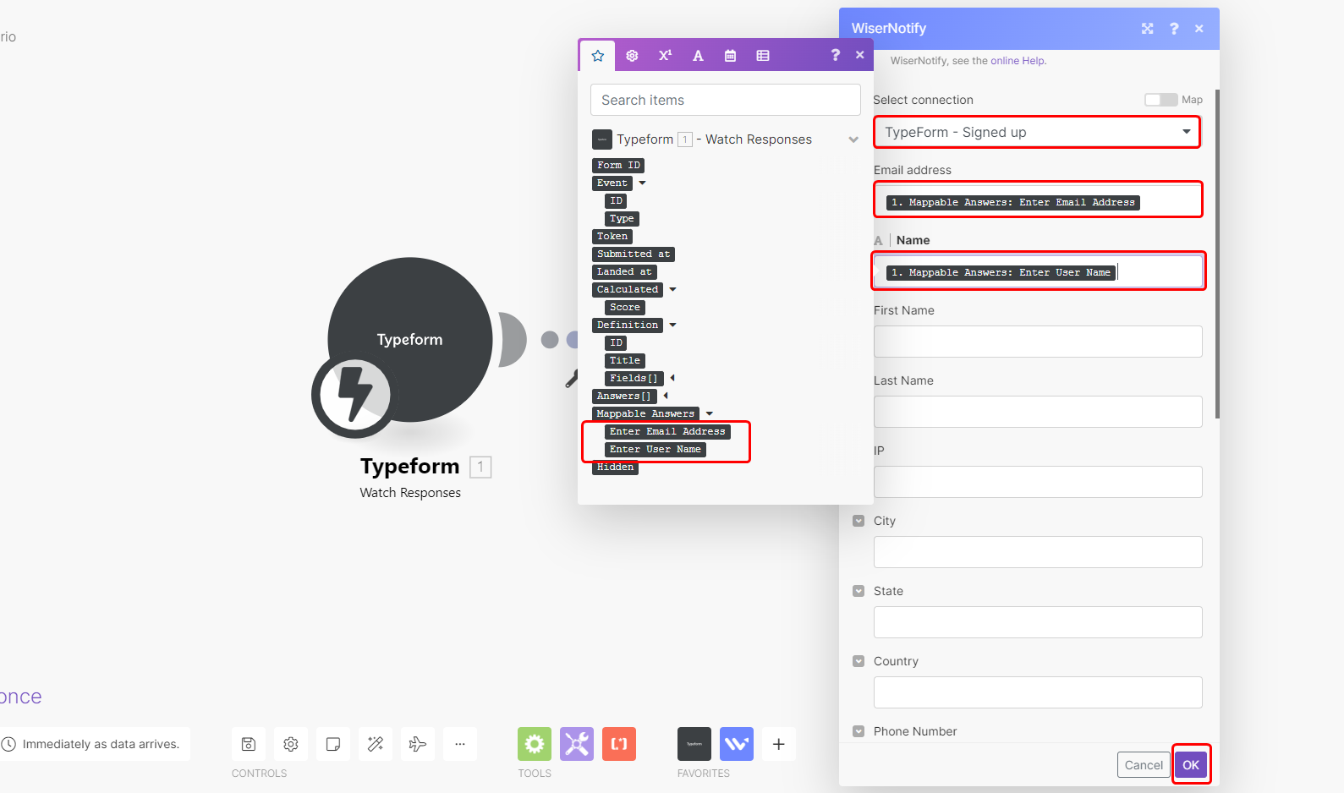Viewport: 1344px width, 793px height.
Task: Collapse the Mappable Answers arrow
Action: click(x=710, y=414)
